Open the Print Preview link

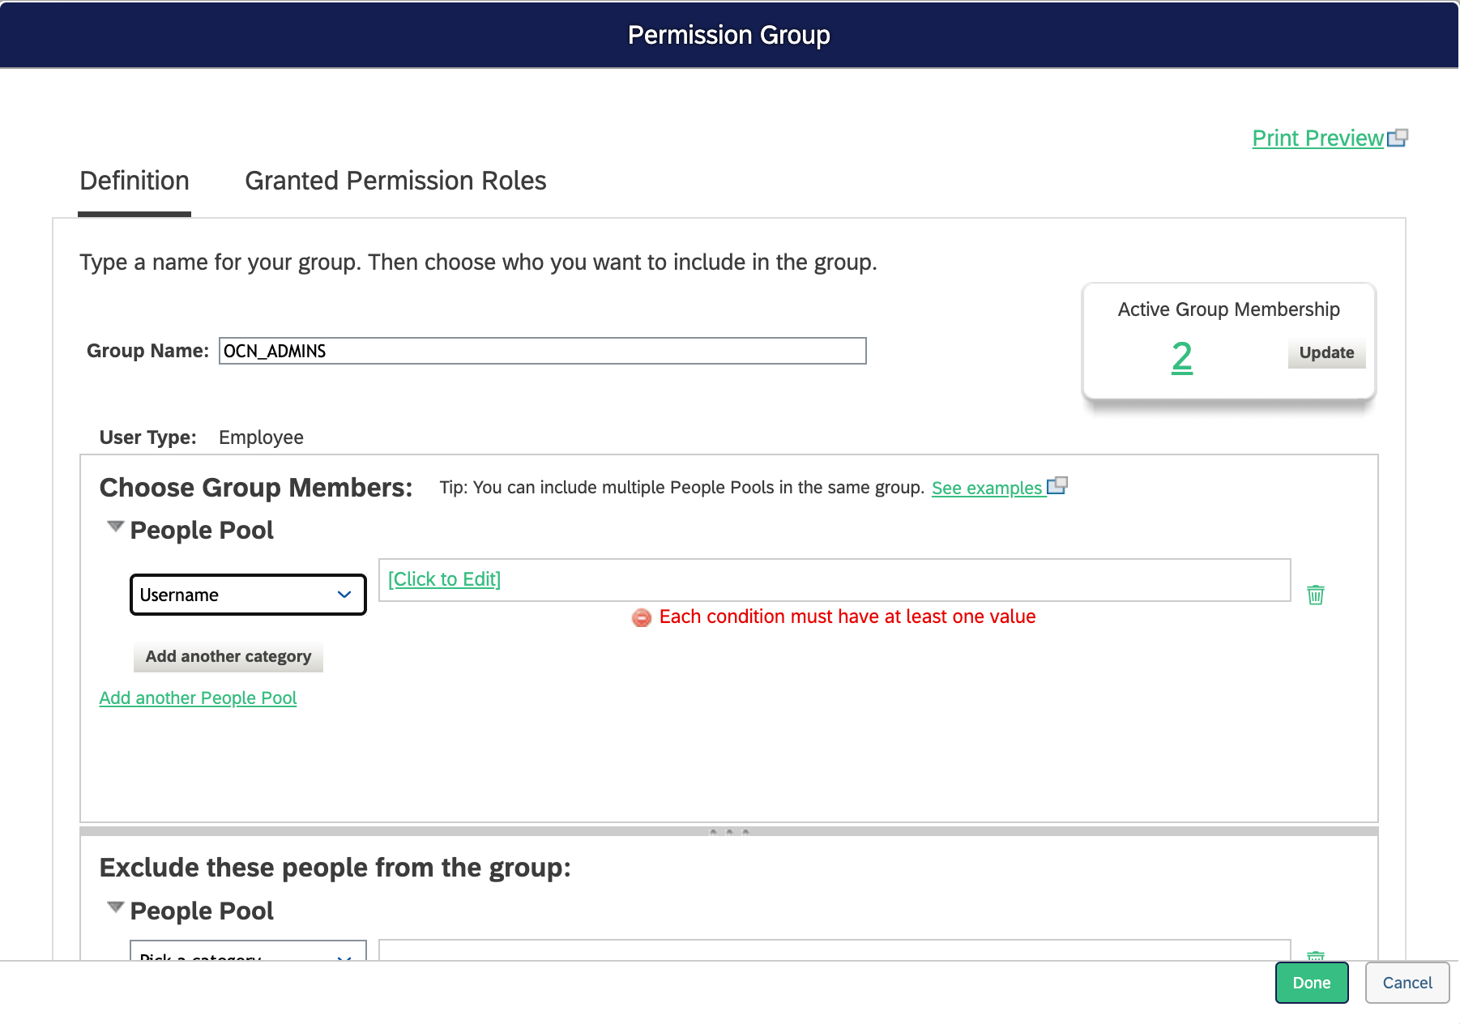(1317, 139)
